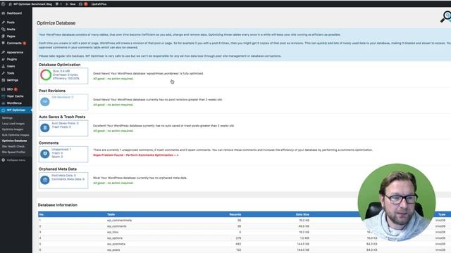451x253 pixels.
Task: Open WP Optimiser Benchmark Blog site link
Action: coord(30,4)
